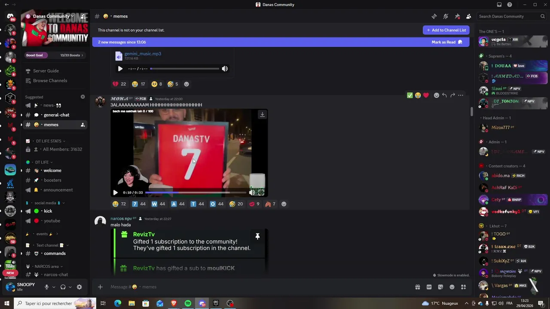Open Spotify from the taskbar

[x=188, y=303]
